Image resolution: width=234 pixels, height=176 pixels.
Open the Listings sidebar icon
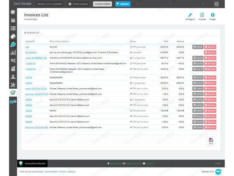click(x=13, y=28)
